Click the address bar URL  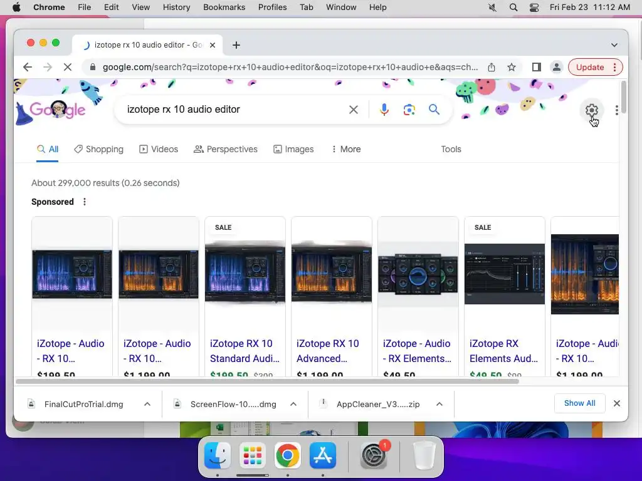[290, 67]
